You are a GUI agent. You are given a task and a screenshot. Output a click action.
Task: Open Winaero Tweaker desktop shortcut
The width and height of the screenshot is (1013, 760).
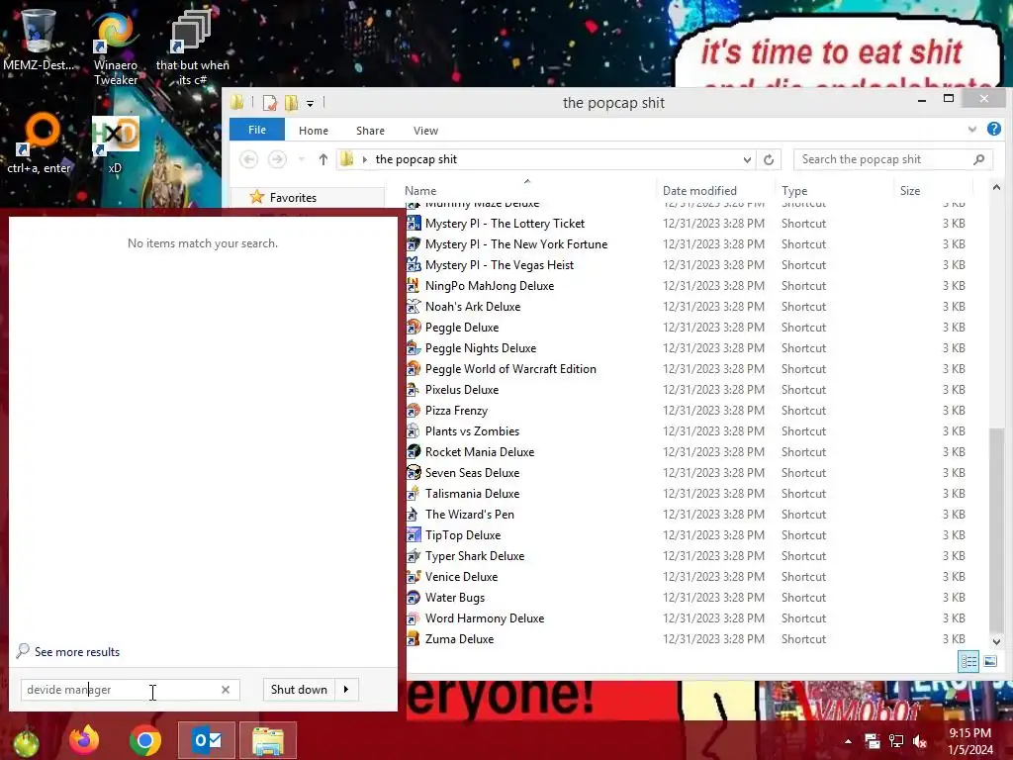[115, 48]
